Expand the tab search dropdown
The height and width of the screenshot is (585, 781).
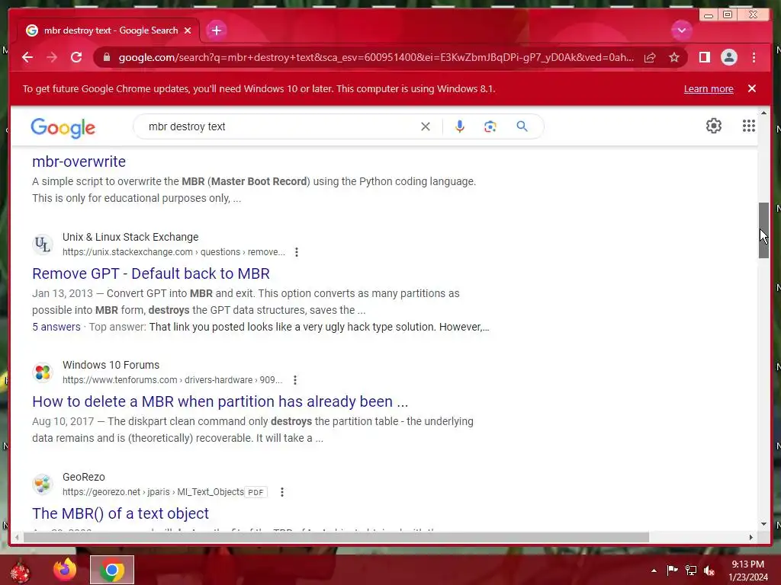click(x=681, y=30)
